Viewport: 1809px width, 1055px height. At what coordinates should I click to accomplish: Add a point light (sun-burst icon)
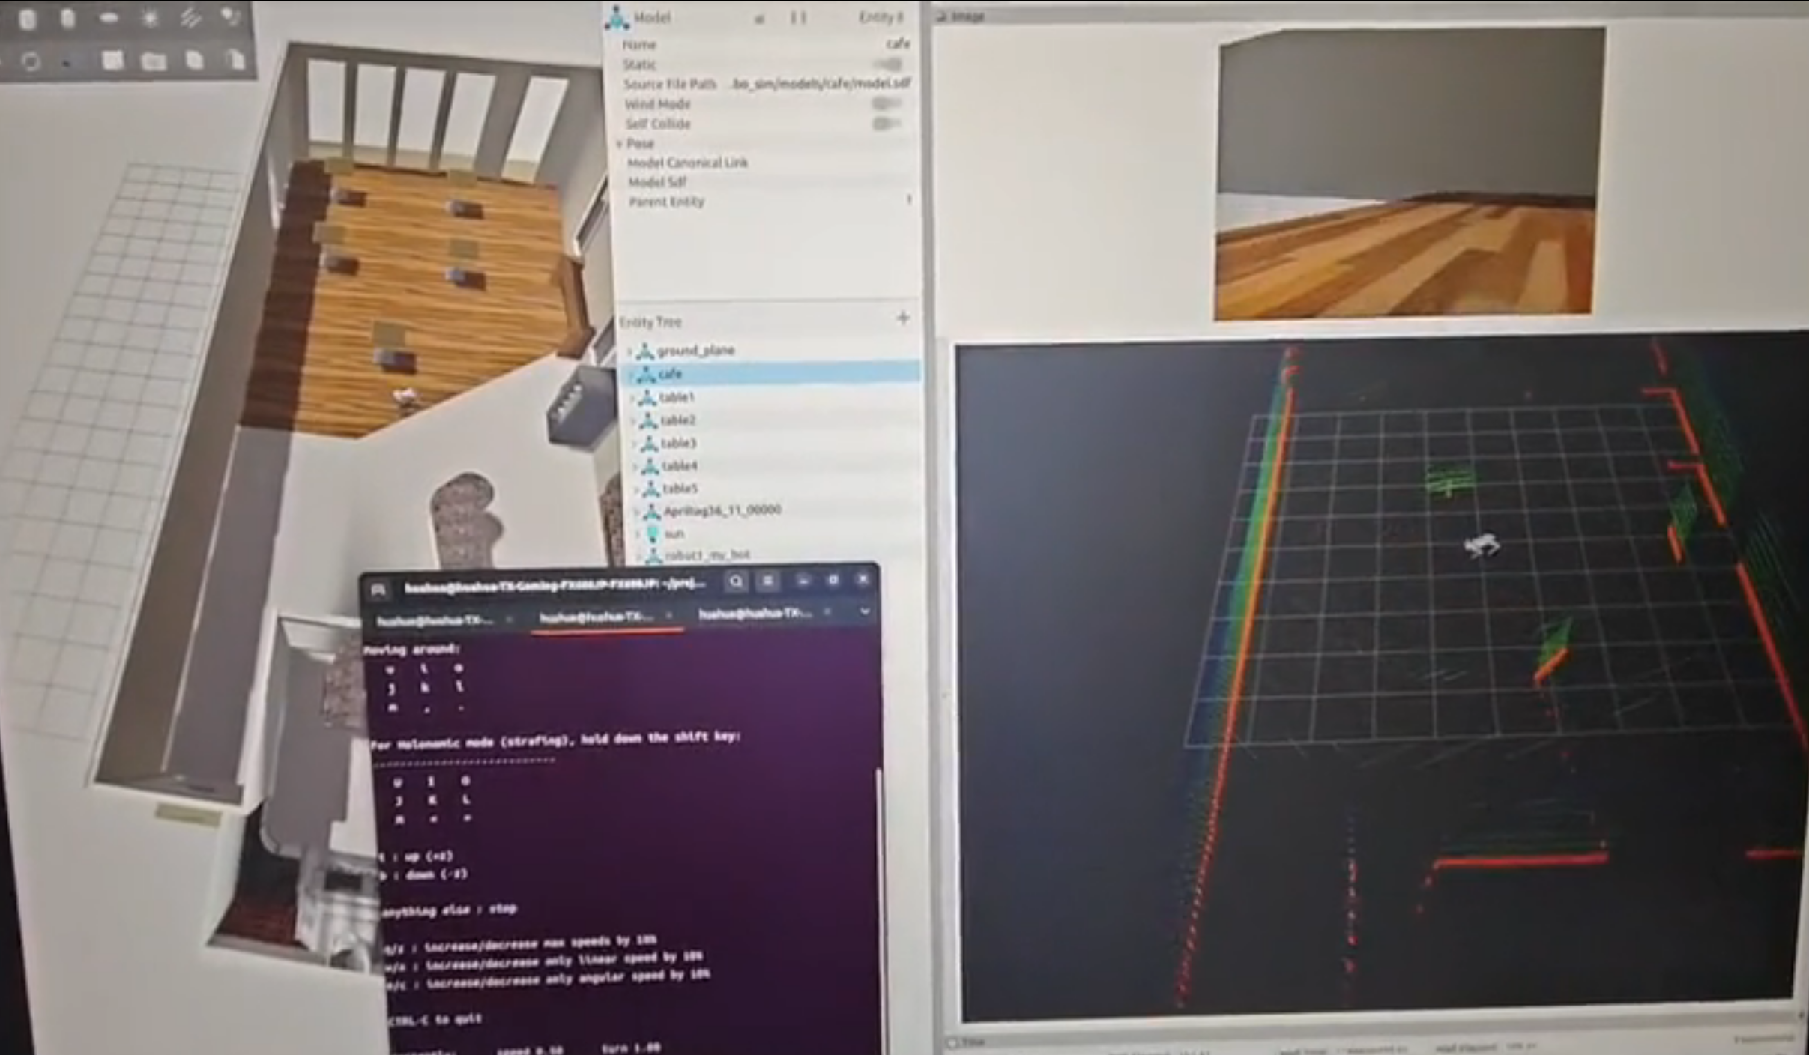[x=150, y=19]
